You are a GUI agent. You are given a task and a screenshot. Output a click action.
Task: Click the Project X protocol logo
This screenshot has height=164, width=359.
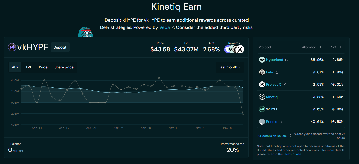tap(262, 85)
